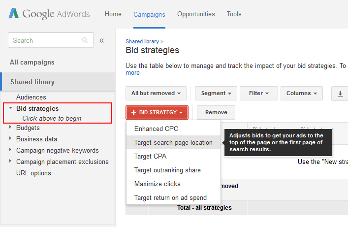The image size is (348, 227).
Task: Click the Remove button
Action: 216,113
